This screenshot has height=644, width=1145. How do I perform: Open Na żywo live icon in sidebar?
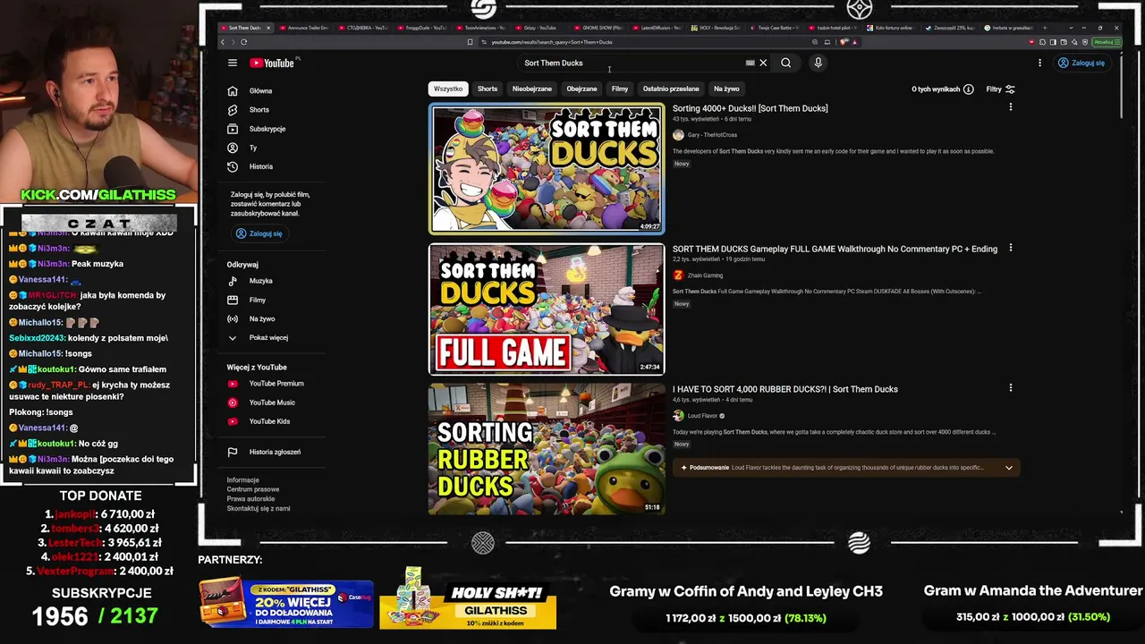(233, 318)
